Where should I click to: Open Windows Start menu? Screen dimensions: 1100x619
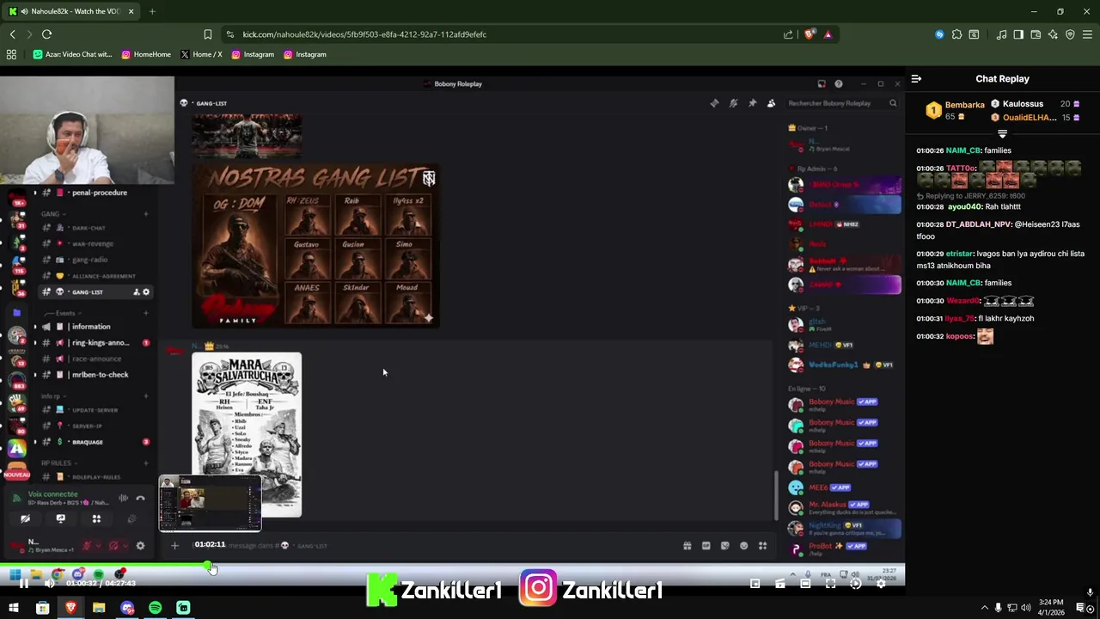[x=14, y=608]
